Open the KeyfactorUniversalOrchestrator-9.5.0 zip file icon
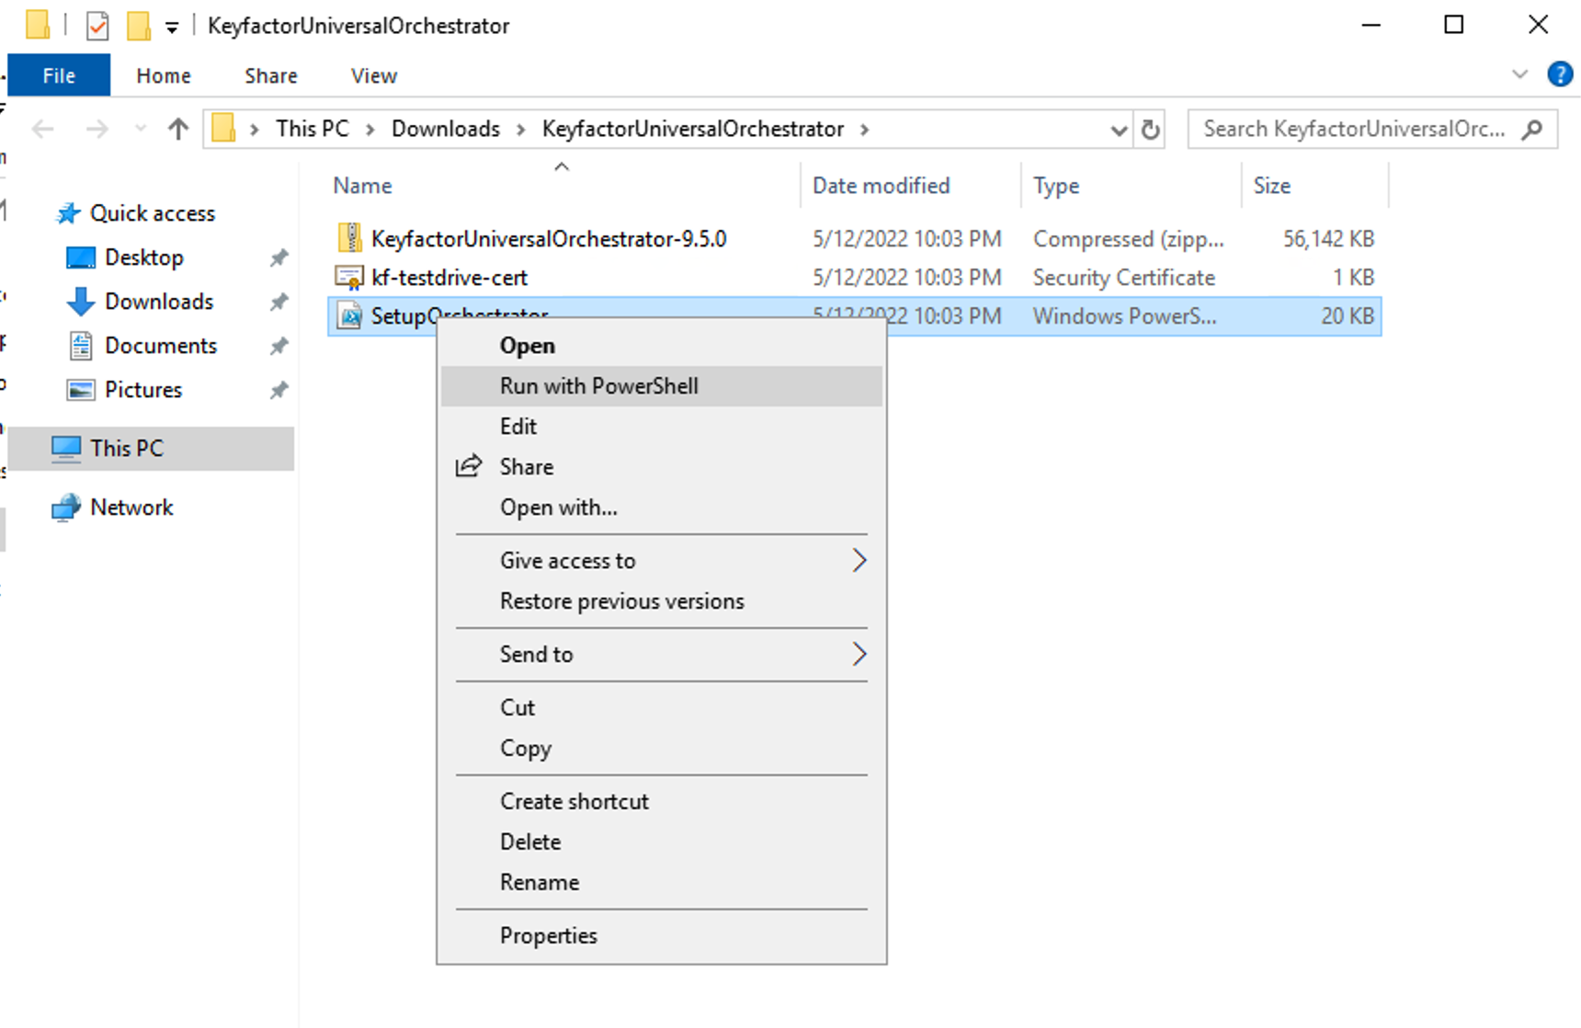Image resolution: width=1581 pixels, height=1028 pixels. pyautogui.click(x=349, y=238)
